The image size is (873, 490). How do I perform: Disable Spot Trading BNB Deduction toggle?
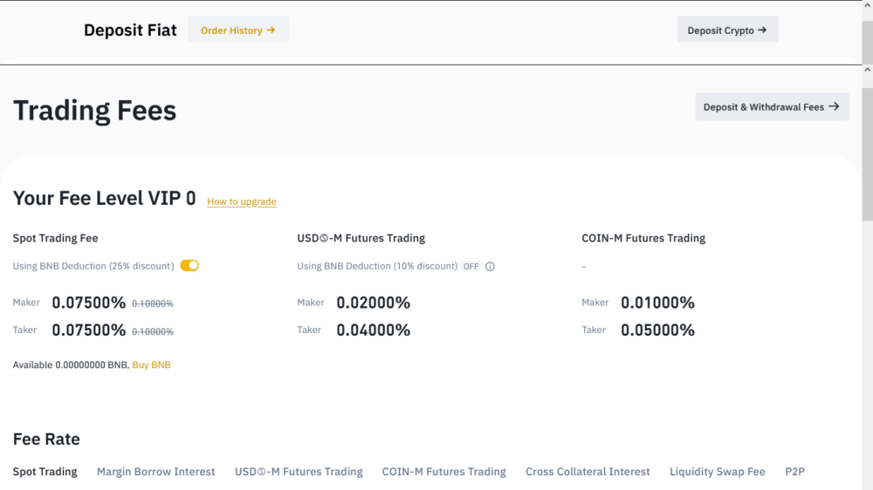coord(189,266)
